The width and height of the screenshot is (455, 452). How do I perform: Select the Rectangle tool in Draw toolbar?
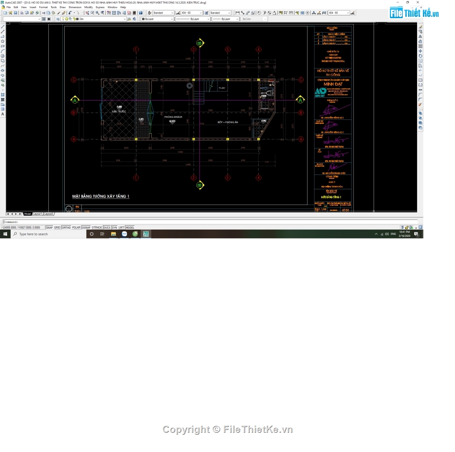[2, 46]
